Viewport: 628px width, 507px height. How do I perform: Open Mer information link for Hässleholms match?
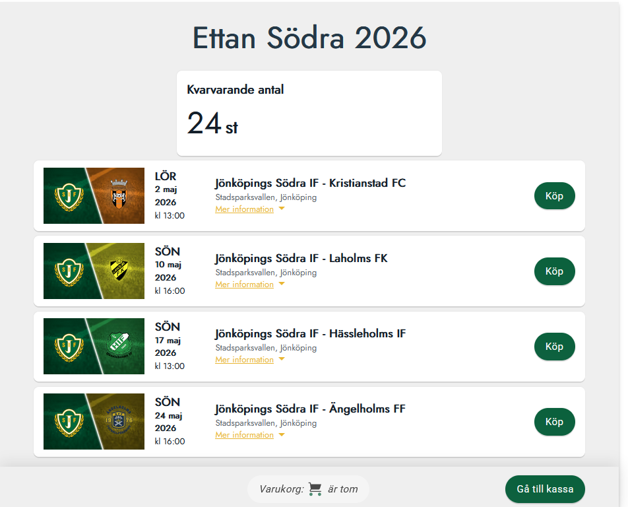point(244,360)
